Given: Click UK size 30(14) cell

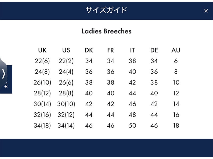Looking at the screenshot, I should tap(42, 104).
